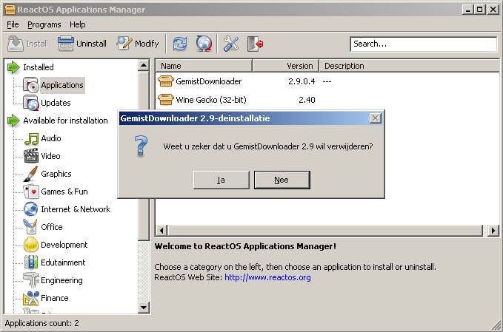The width and height of the screenshot is (503, 332).
Task: Click the Refresh toolbar icon
Action: click(x=180, y=44)
